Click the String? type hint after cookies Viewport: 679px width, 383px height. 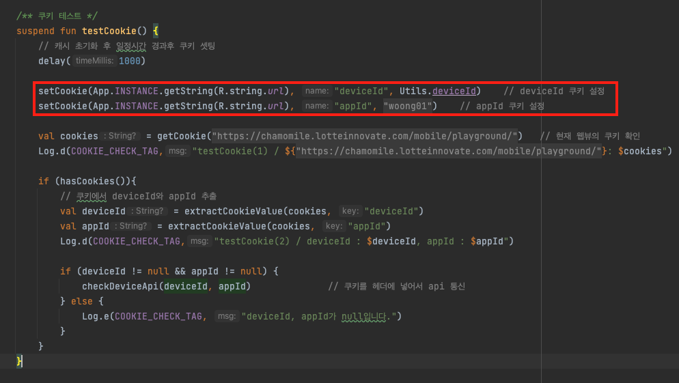point(119,136)
